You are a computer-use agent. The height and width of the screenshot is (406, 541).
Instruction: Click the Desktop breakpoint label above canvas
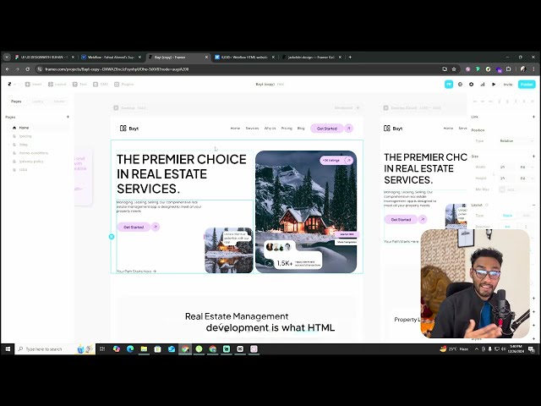(129, 107)
